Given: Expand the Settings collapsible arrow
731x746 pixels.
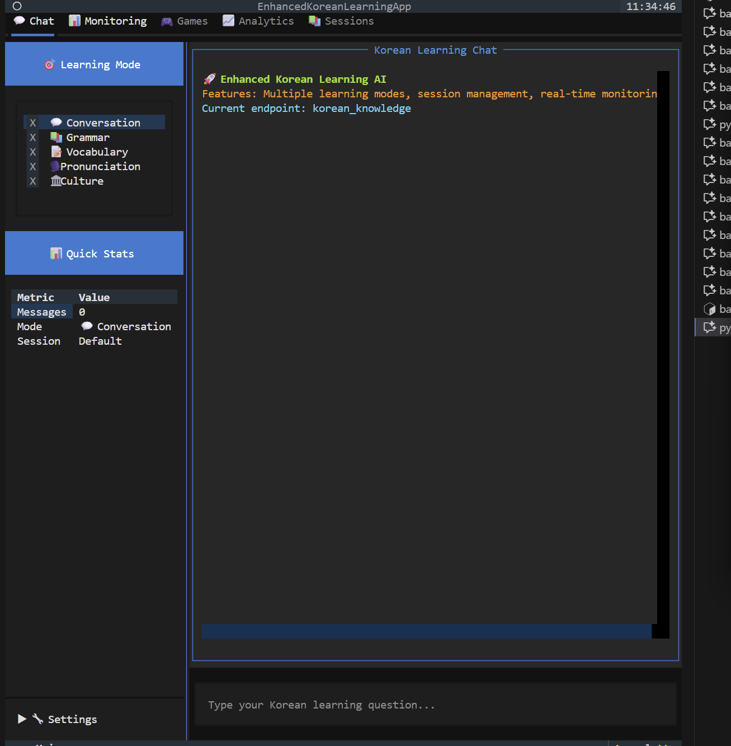Looking at the screenshot, I should [x=22, y=719].
